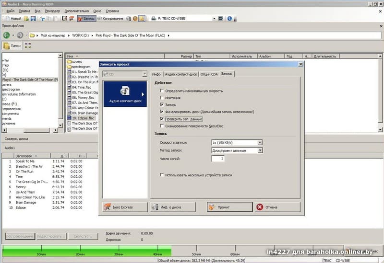The width and height of the screenshot is (384, 263).
Task: Sort the file list by Имя column
Action: 115,56
